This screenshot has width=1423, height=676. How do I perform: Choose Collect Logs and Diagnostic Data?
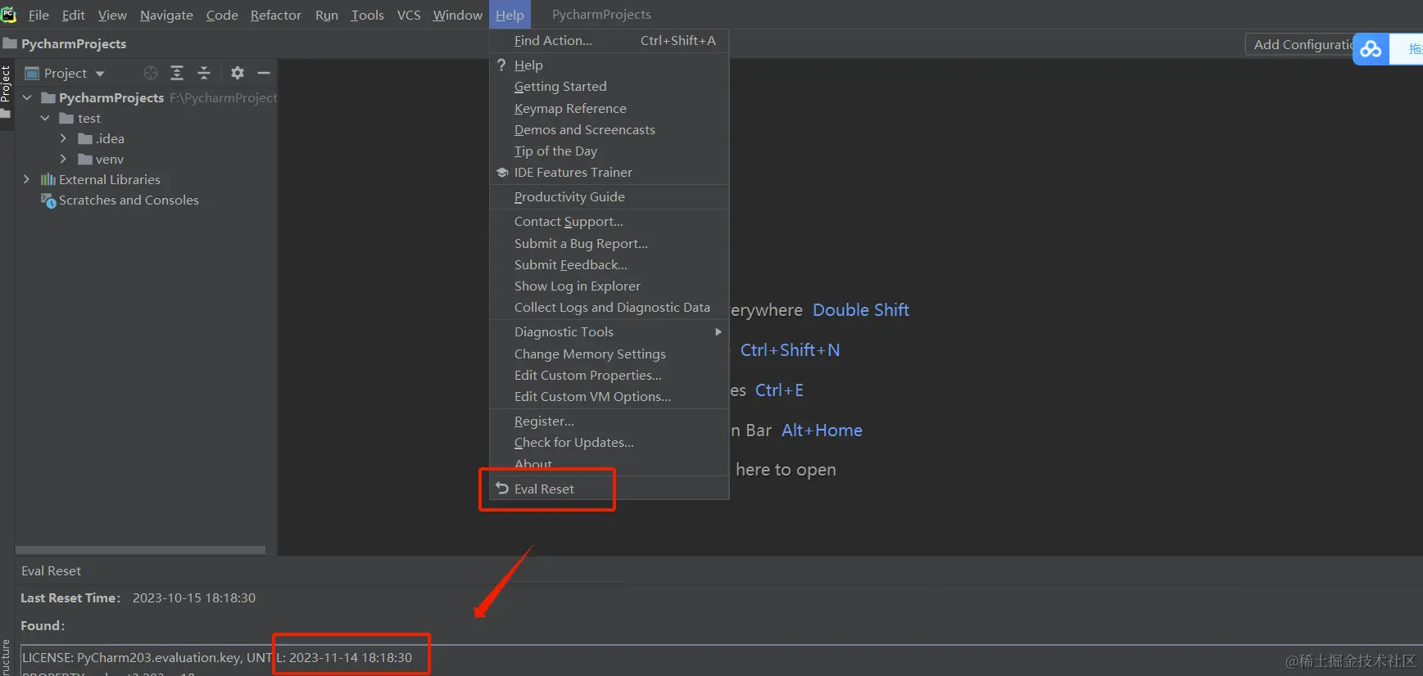[609, 307]
